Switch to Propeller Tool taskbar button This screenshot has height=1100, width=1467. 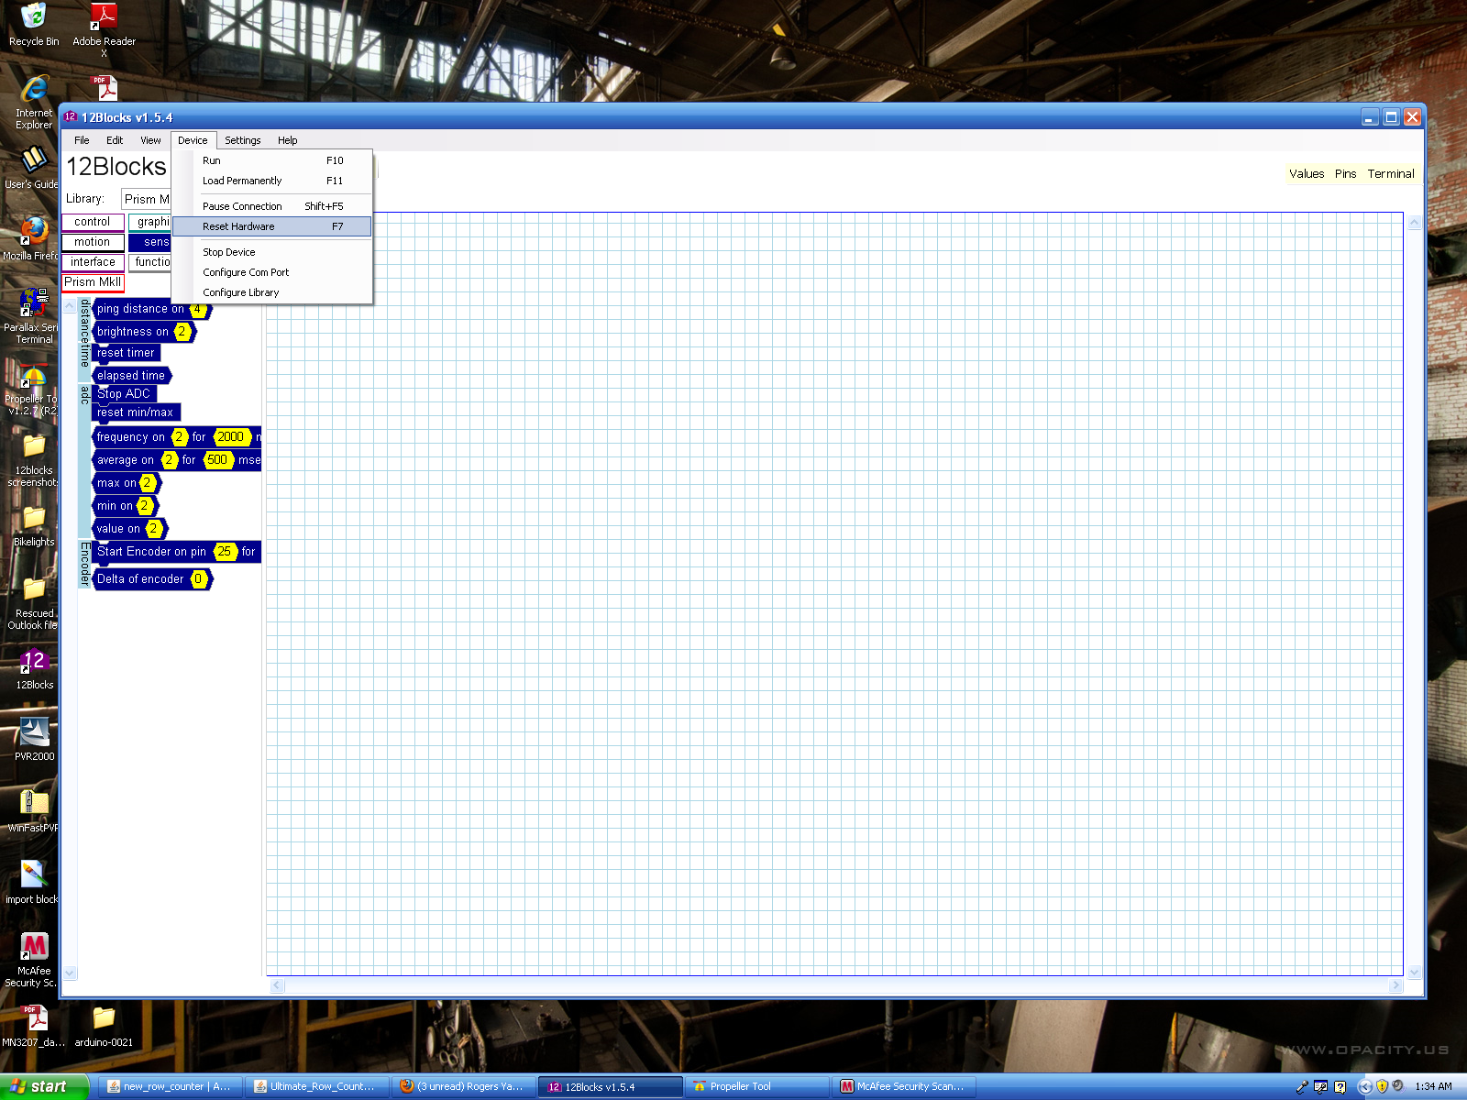tap(756, 1087)
